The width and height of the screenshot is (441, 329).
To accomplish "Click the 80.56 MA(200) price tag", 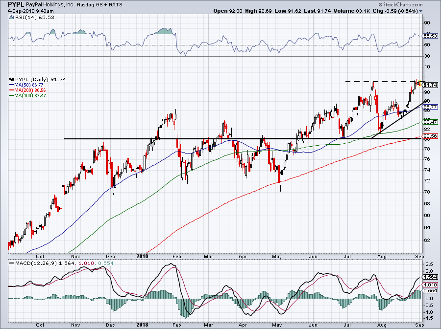I will 430,136.
